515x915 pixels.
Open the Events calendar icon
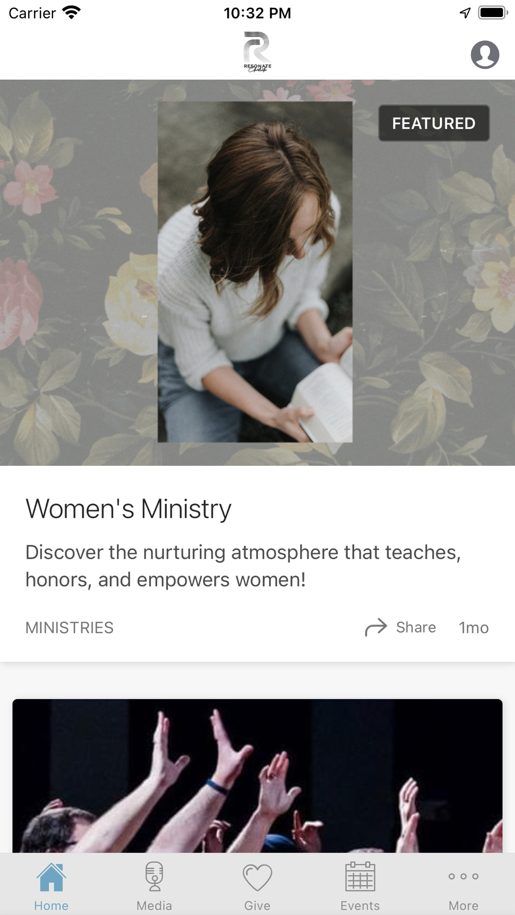[x=360, y=876]
